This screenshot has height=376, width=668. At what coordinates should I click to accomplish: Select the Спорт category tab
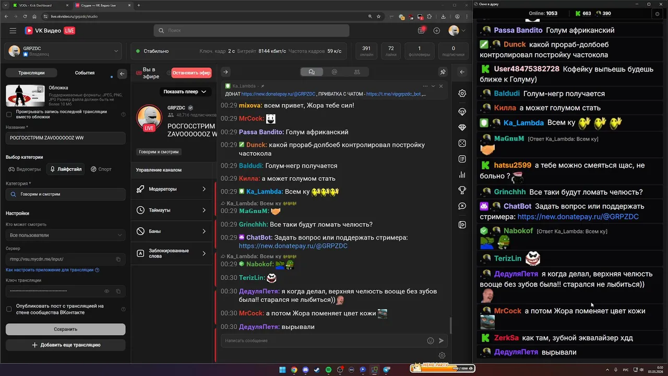pyautogui.click(x=101, y=169)
